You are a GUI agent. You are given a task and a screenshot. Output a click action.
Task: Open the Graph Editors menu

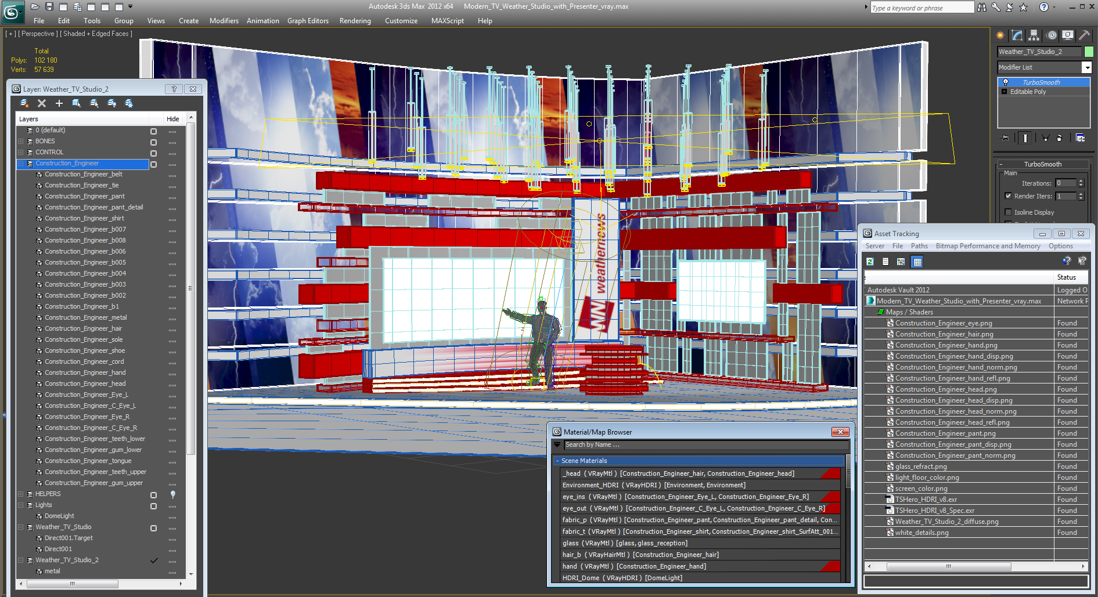coord(308,21)
